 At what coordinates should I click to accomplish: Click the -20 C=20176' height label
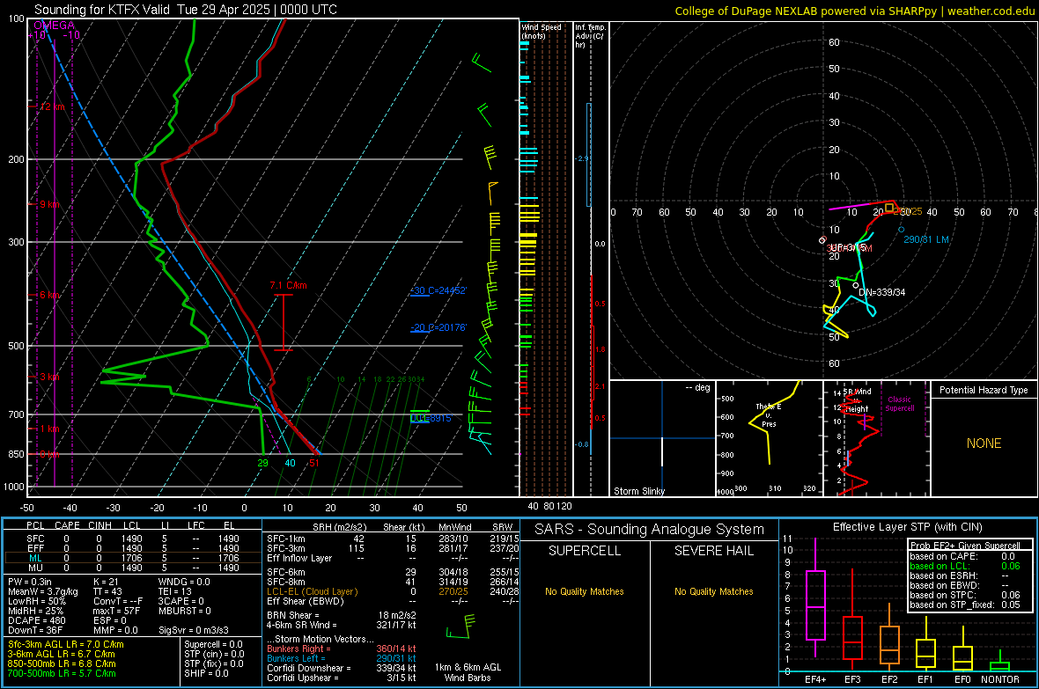tap(438, 328)
